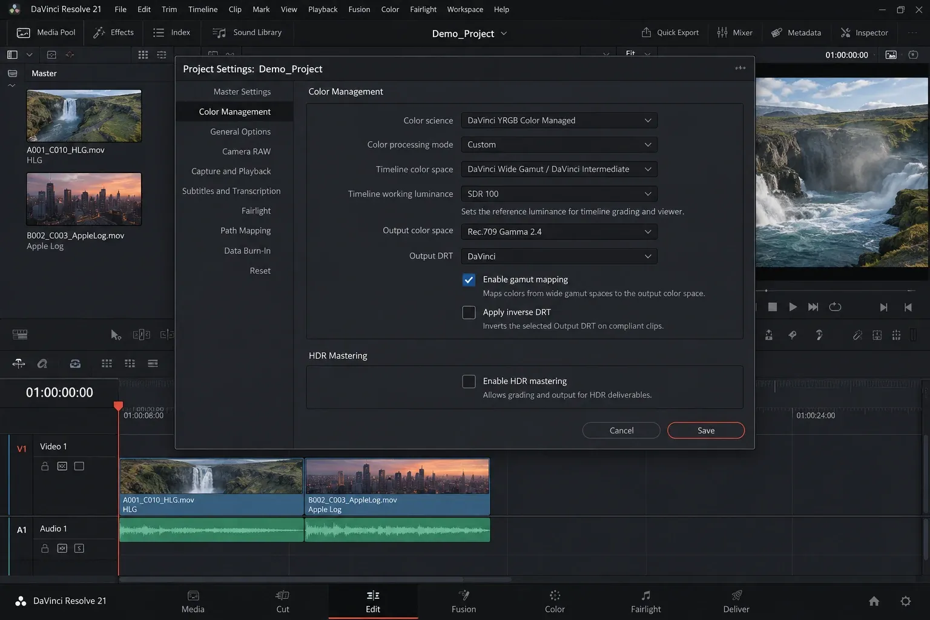Open the Fusion page
The image size is (930, 620).
(x=464, y=602)
